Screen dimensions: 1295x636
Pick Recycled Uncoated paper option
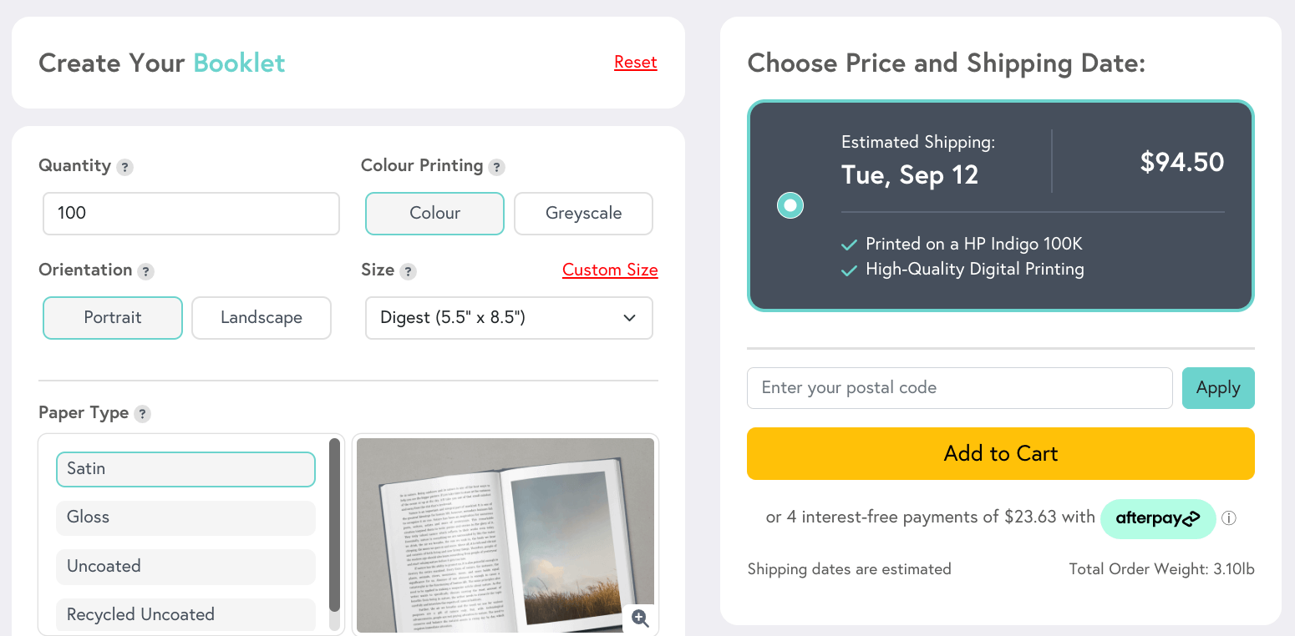click(185, 614)
